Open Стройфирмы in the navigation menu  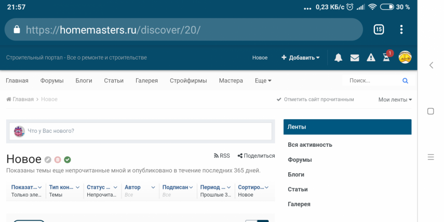pyautogui.click(x=189, y=80)
